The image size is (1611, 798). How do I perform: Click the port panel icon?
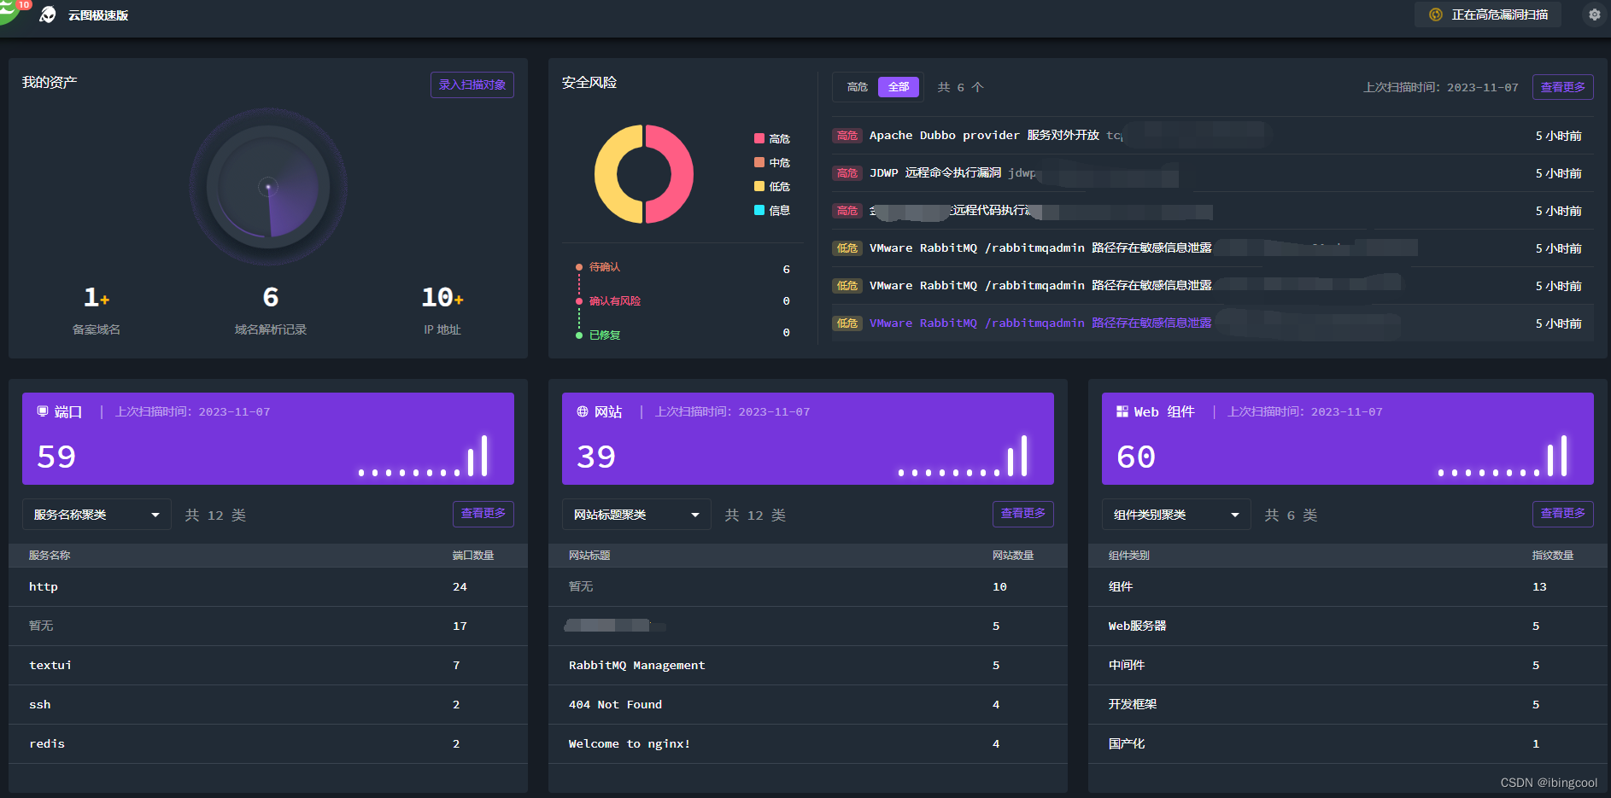click(x=43, y=411)
